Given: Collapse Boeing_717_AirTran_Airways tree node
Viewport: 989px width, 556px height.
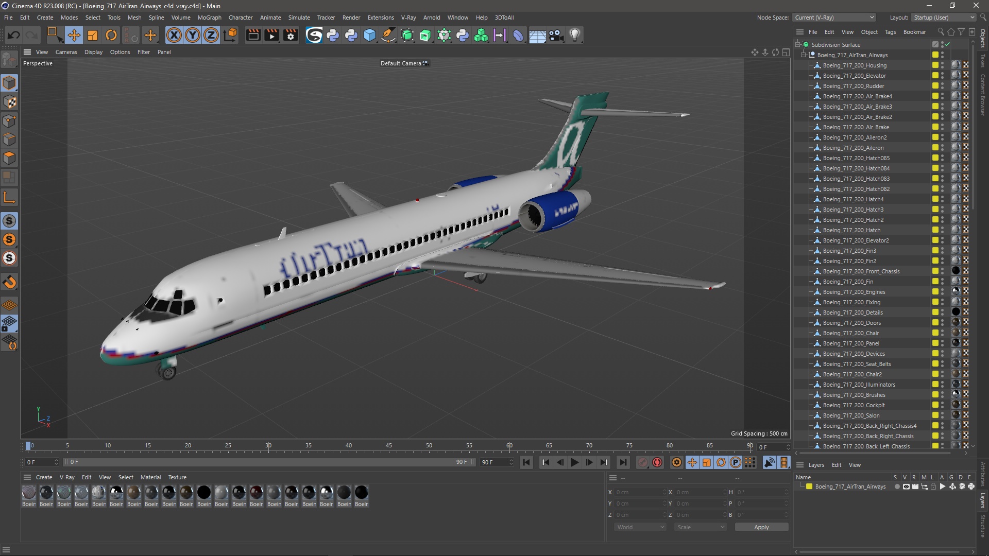Looking at the screenshot, I should click(803, 55).
